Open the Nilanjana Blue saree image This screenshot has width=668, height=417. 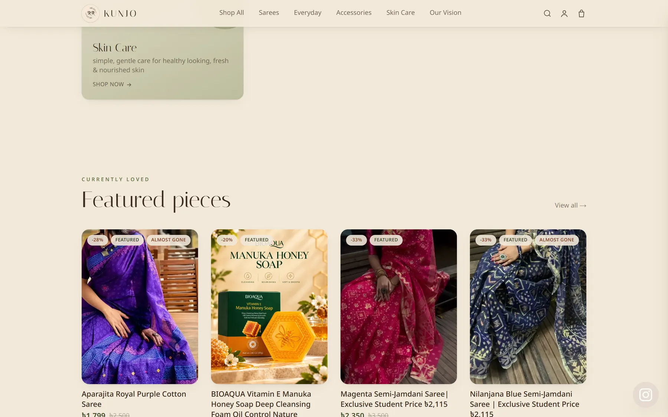click(x=528, y=307)
